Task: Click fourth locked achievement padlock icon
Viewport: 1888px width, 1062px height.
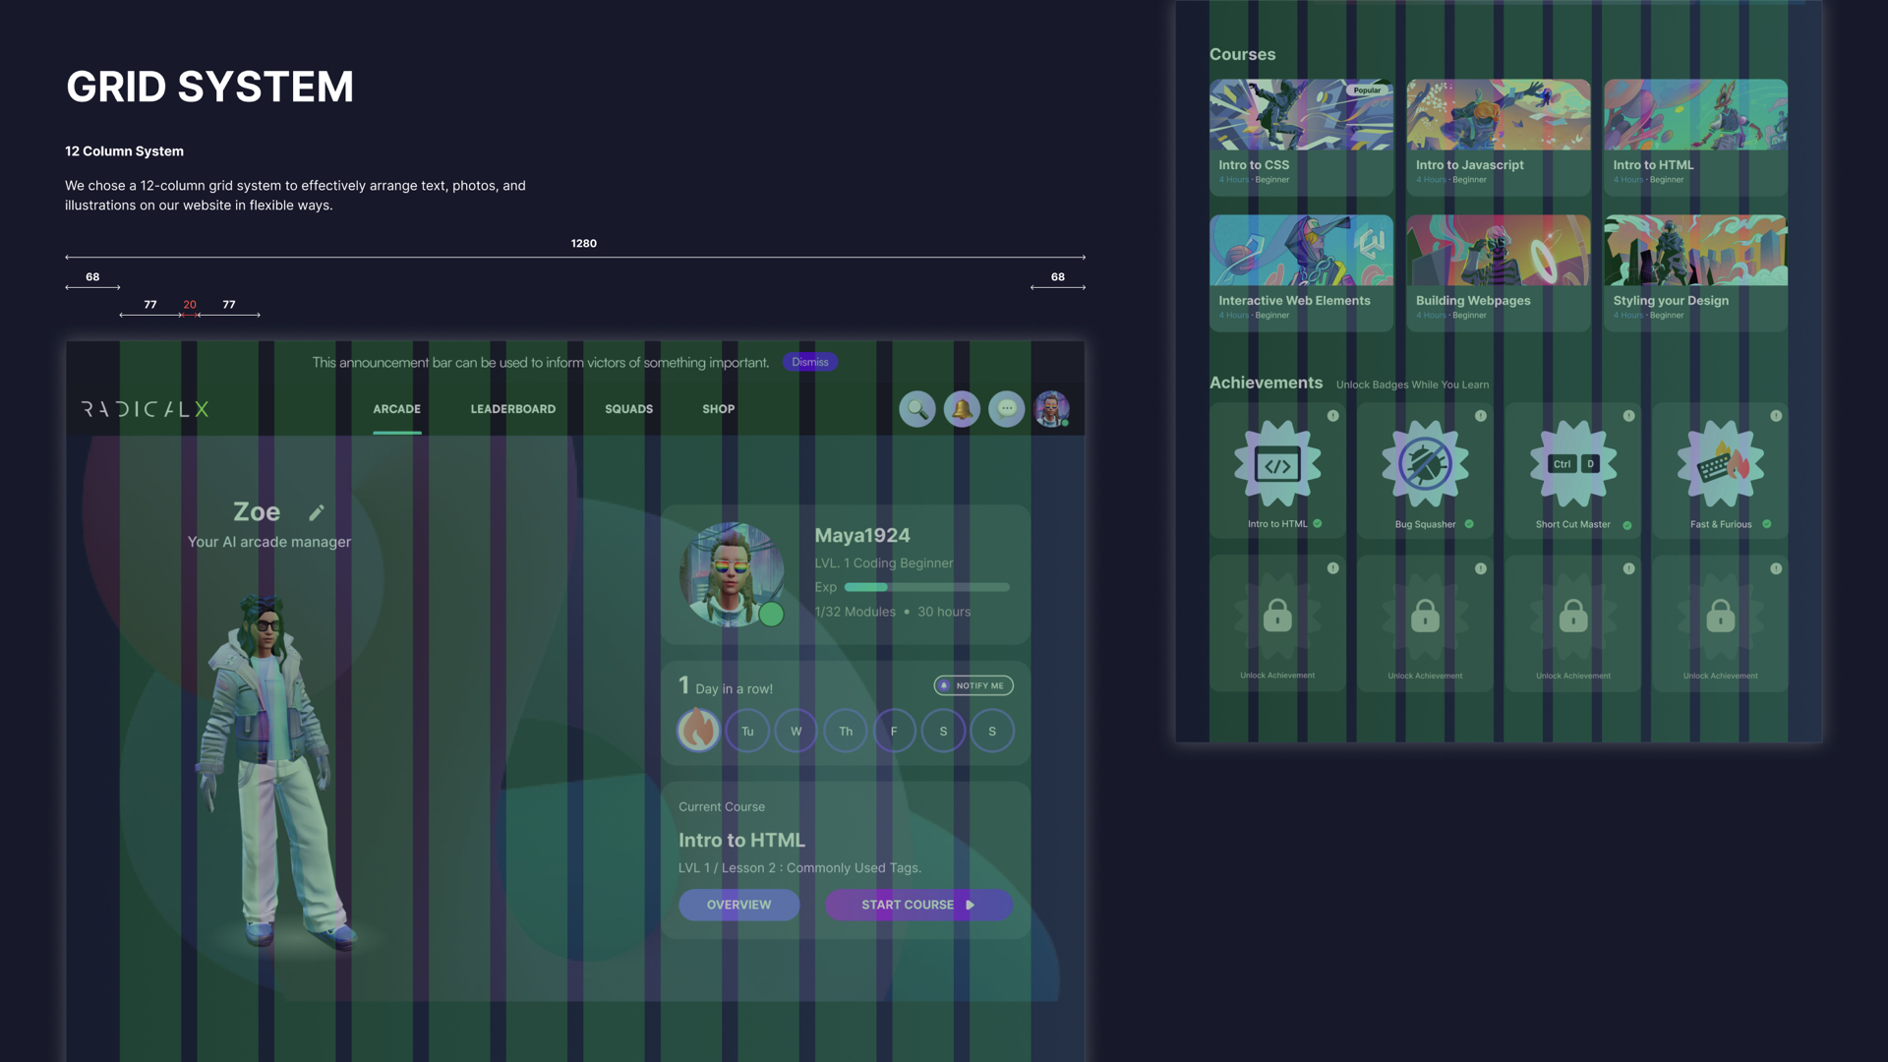Action: pos(1721,616)
